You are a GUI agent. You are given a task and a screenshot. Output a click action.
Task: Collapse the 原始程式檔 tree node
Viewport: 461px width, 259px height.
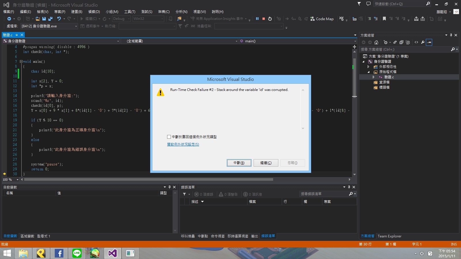[368, 72]
